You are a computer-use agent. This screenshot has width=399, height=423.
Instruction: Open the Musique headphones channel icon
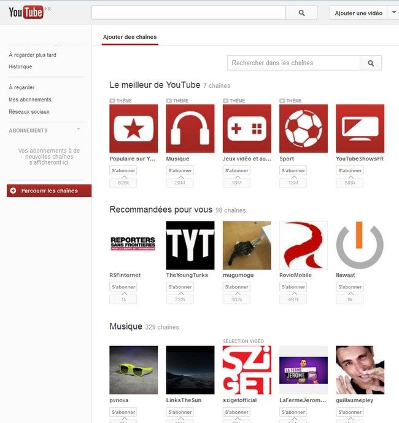tap(190, 128)
